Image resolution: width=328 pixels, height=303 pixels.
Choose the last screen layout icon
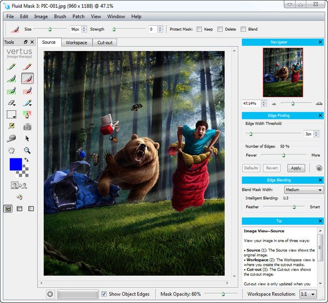click(x=31, y=208)
